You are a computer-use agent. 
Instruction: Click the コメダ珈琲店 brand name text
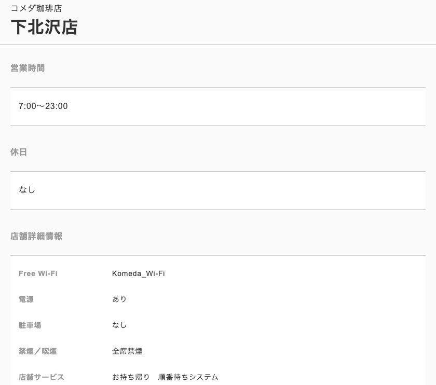pos(36,8)
